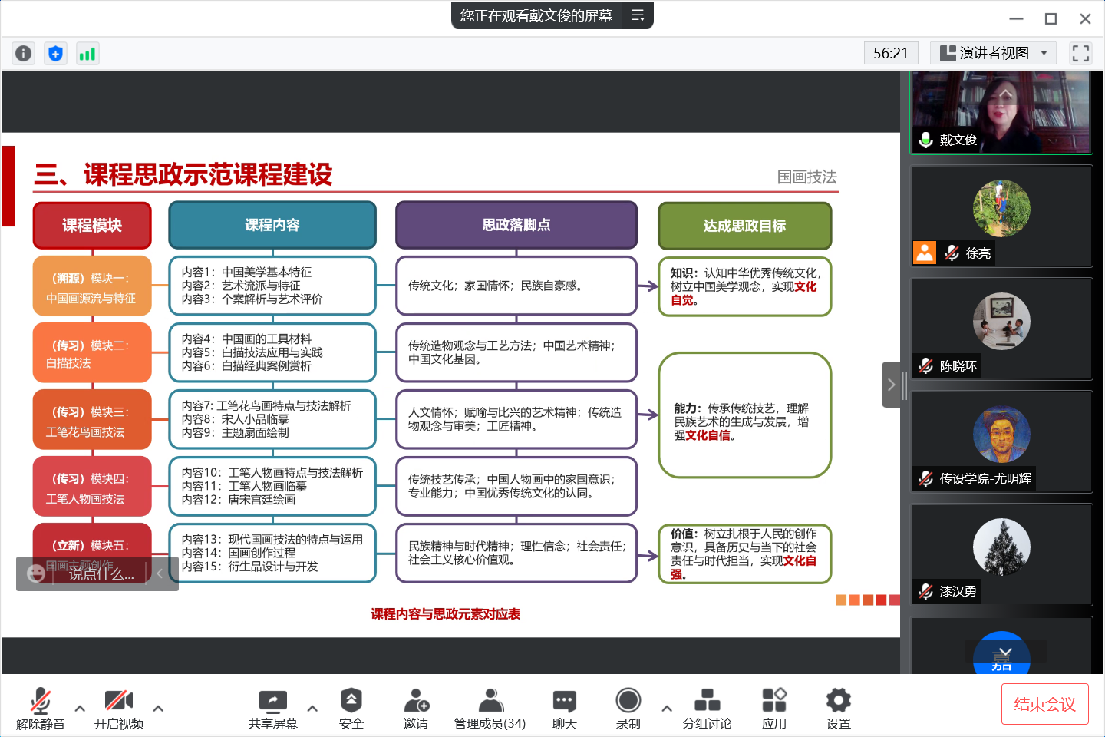1105x737 pixels.
Task: Open the blue encryption shield icon
Action: [x=55, y=53]
